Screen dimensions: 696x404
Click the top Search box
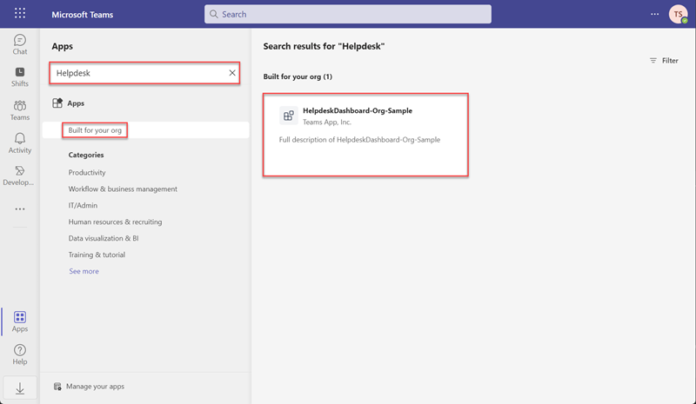347,14
